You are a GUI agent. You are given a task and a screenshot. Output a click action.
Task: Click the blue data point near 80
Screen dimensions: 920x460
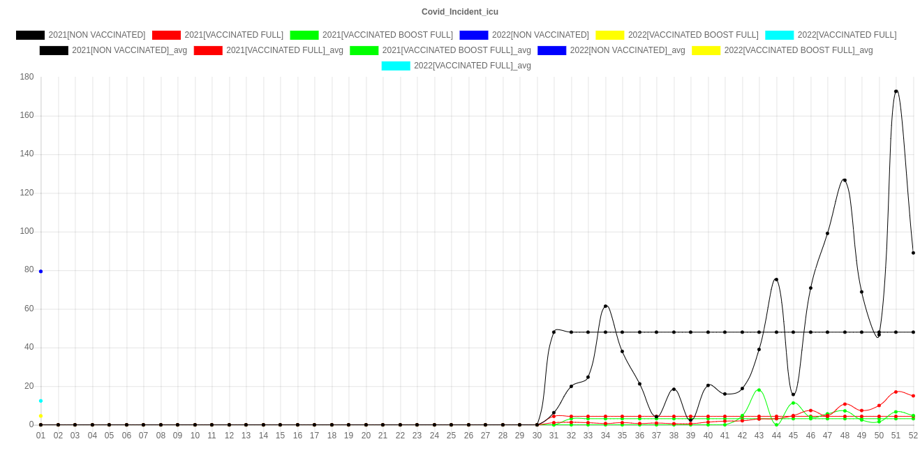point(40,271)
